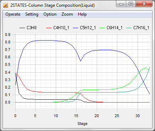
Task: Click the x-axis tick label 5
Action: click(35, 116)
